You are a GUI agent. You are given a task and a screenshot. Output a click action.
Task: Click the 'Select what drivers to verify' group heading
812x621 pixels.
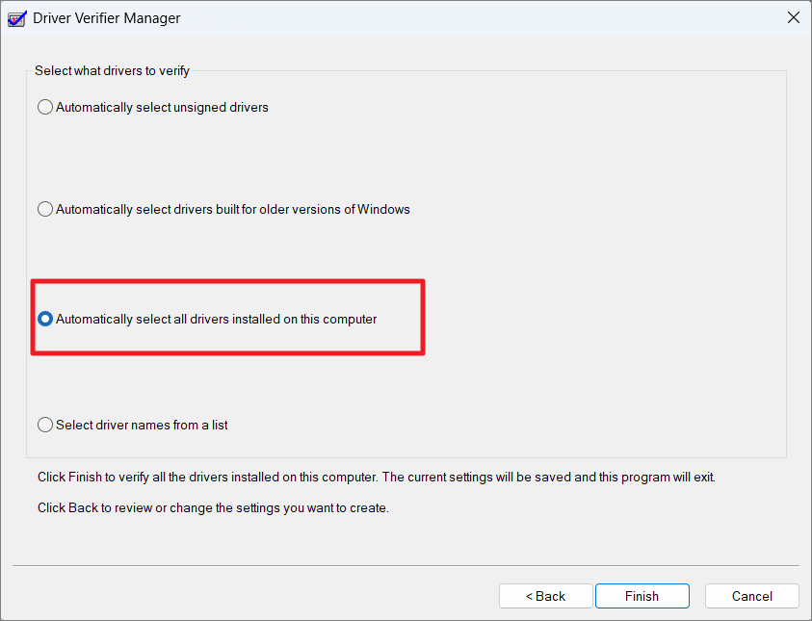click(x=113, y=71)
